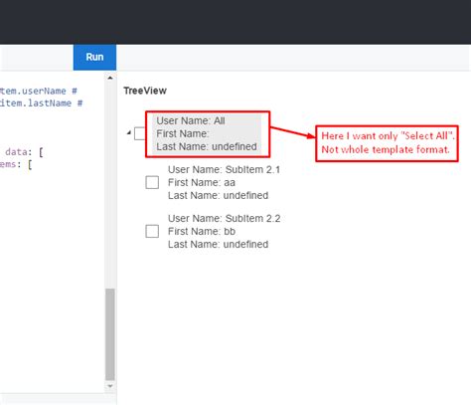This screenshot has height=405, width=471.
Task: Click the blue Run button
Action: tap(94, 57)
